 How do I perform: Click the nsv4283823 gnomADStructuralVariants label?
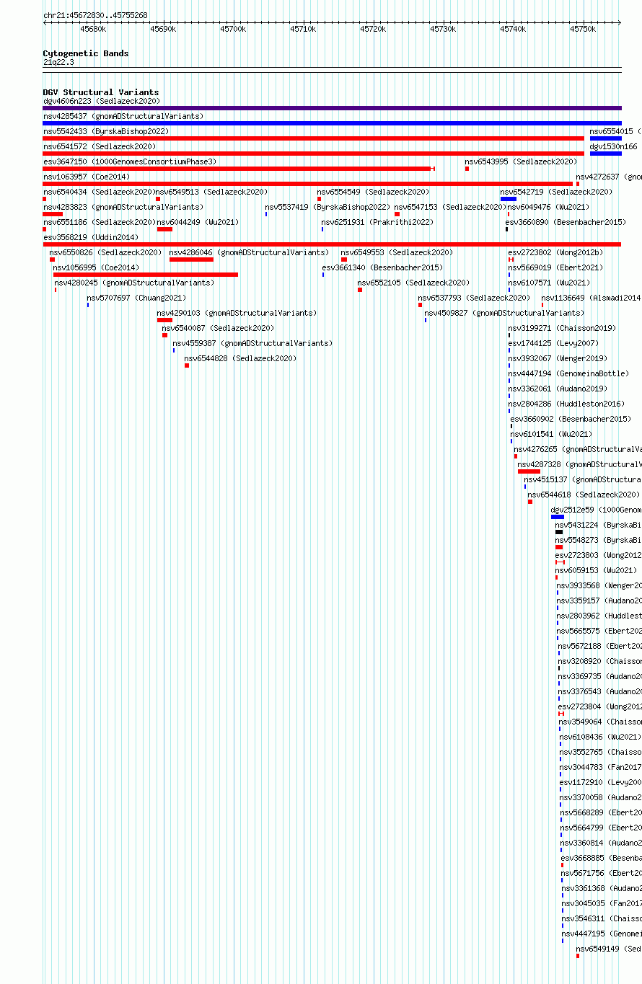coord(123,208)
